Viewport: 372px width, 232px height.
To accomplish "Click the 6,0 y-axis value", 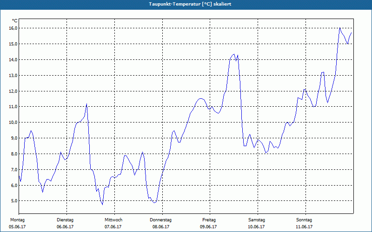I will click(14, 185).
